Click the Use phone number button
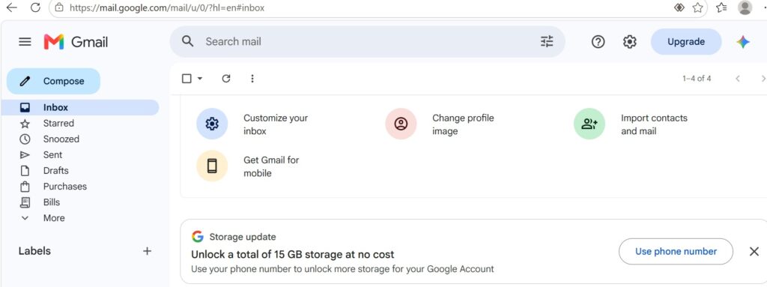767x287 pixels. point(676,251)
